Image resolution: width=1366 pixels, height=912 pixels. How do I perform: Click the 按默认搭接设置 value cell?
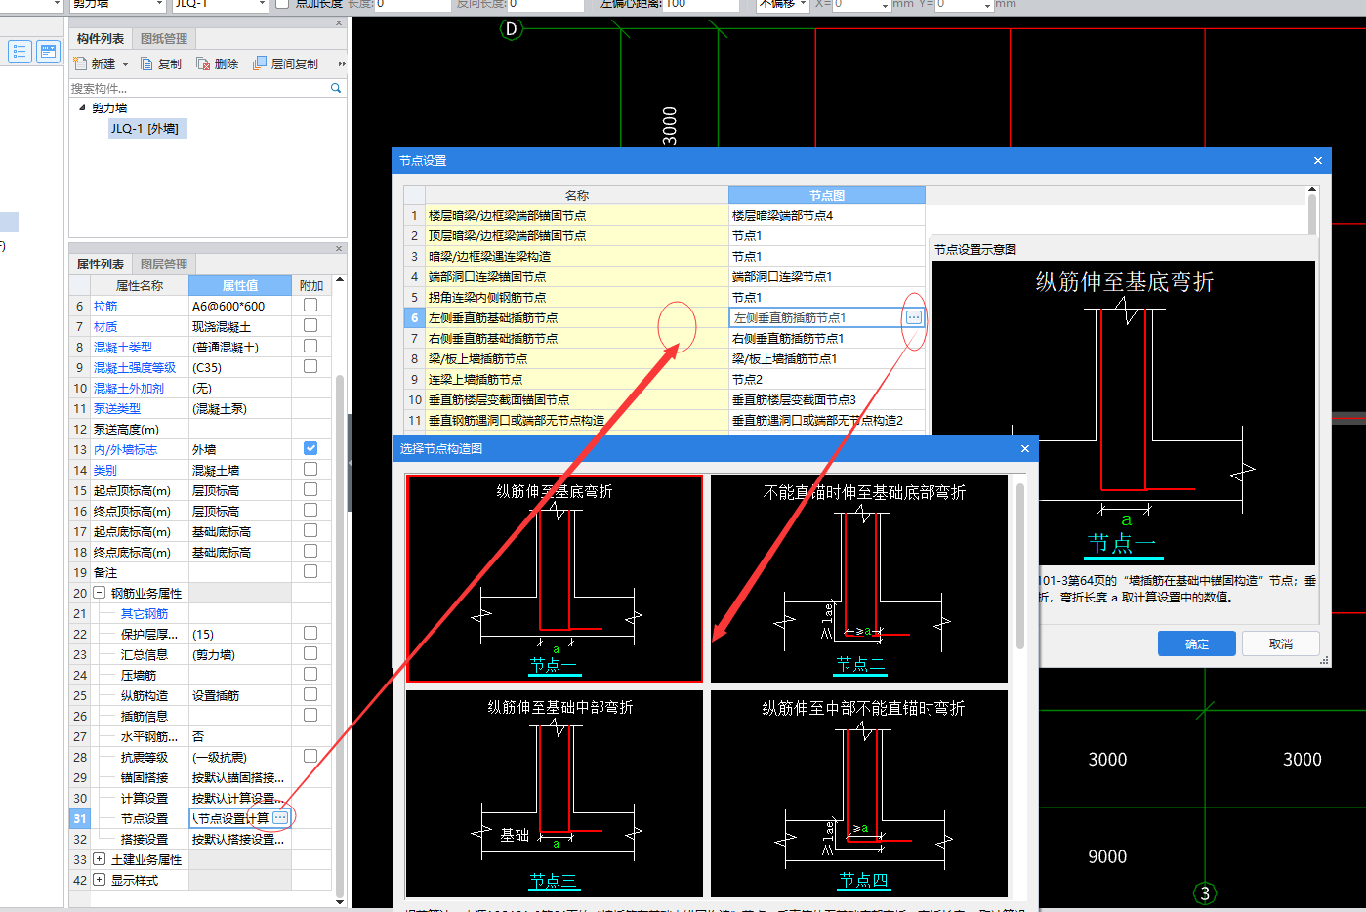click(240, 839)
